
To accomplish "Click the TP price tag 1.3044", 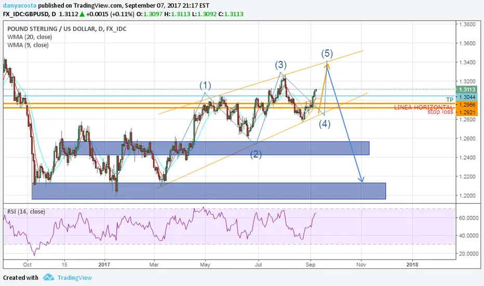I will [467, 97].
